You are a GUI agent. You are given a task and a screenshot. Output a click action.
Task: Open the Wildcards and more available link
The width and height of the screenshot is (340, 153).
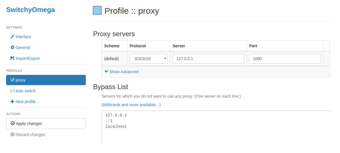tap(131, 105)
